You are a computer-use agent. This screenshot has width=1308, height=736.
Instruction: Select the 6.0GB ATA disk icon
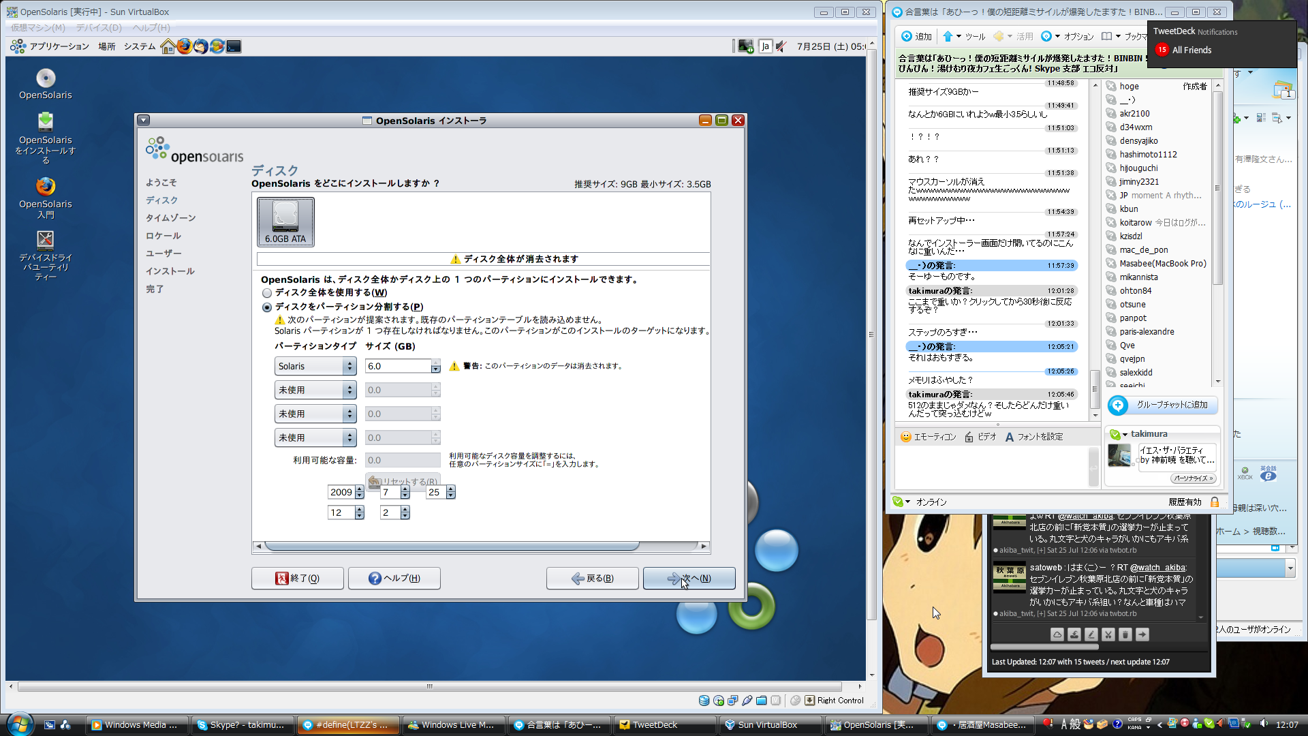click(x=285, y=221)
